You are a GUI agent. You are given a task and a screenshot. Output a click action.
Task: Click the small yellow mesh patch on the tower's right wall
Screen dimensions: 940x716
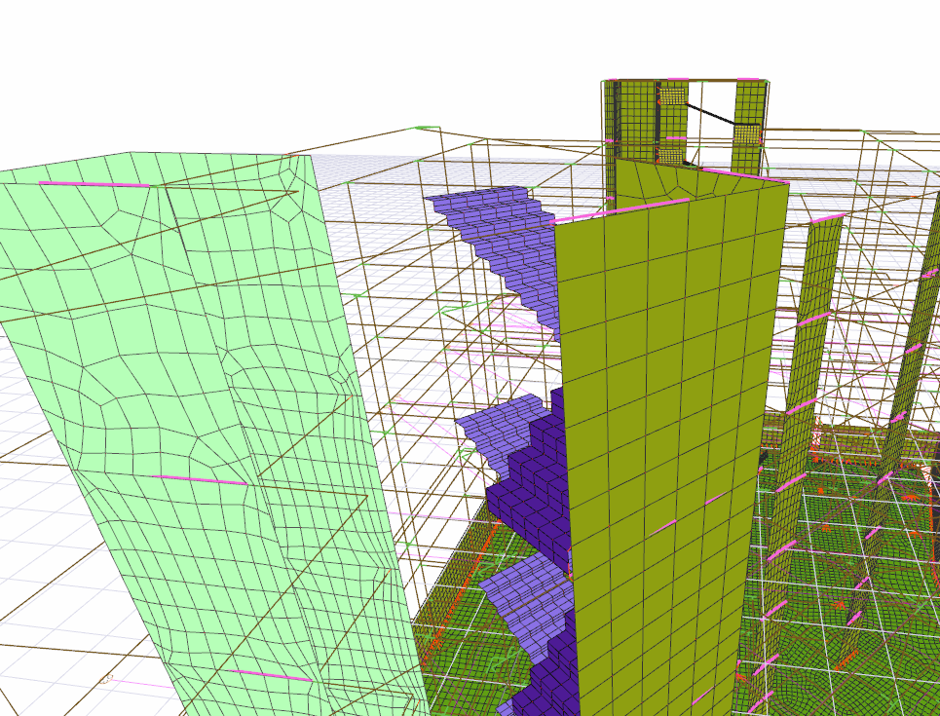click(x=745, y=133)
